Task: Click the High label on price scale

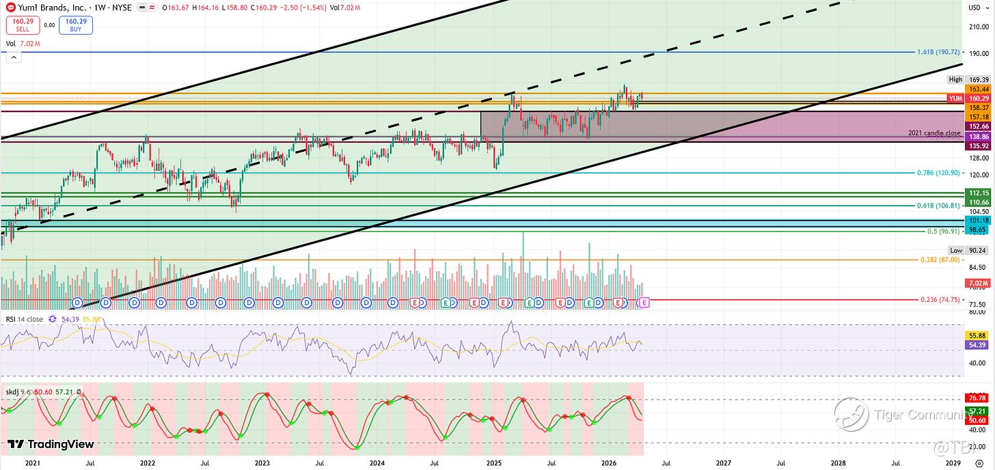Action: pos(956,80)
